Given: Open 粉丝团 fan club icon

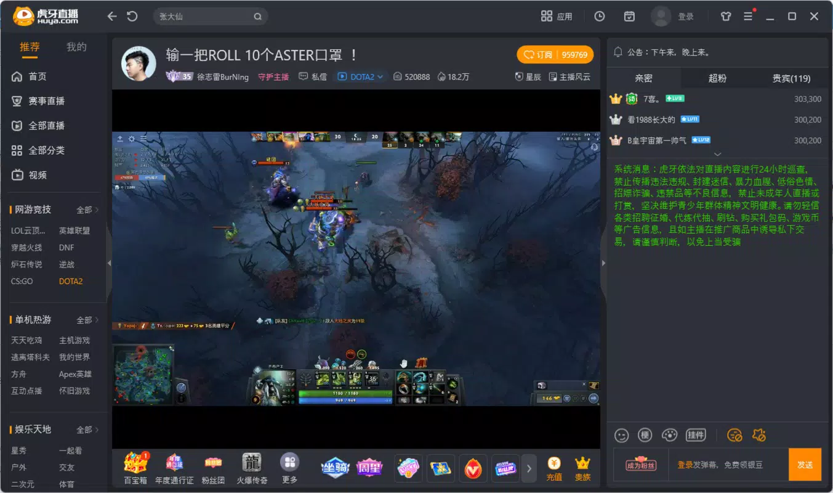Looking at the screenshot, I should click(x=213, y=468).
